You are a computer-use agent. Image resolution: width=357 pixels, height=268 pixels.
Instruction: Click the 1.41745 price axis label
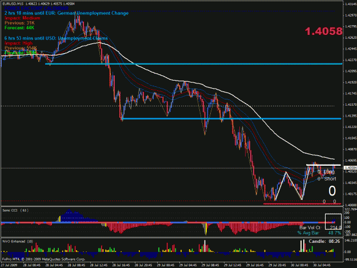coord(351,93)
